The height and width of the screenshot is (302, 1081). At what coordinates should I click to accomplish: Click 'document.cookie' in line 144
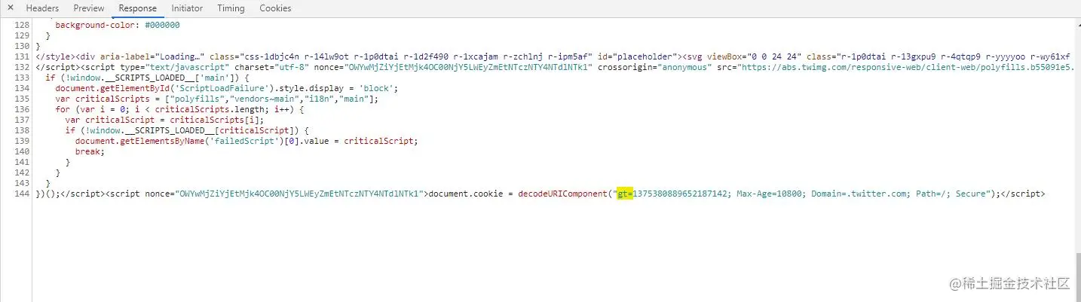pyautogui.click(x=466, y=194)
